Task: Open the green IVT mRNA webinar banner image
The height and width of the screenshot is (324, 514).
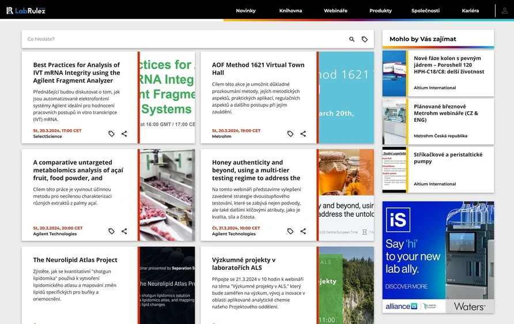Action: click(168, 97)
